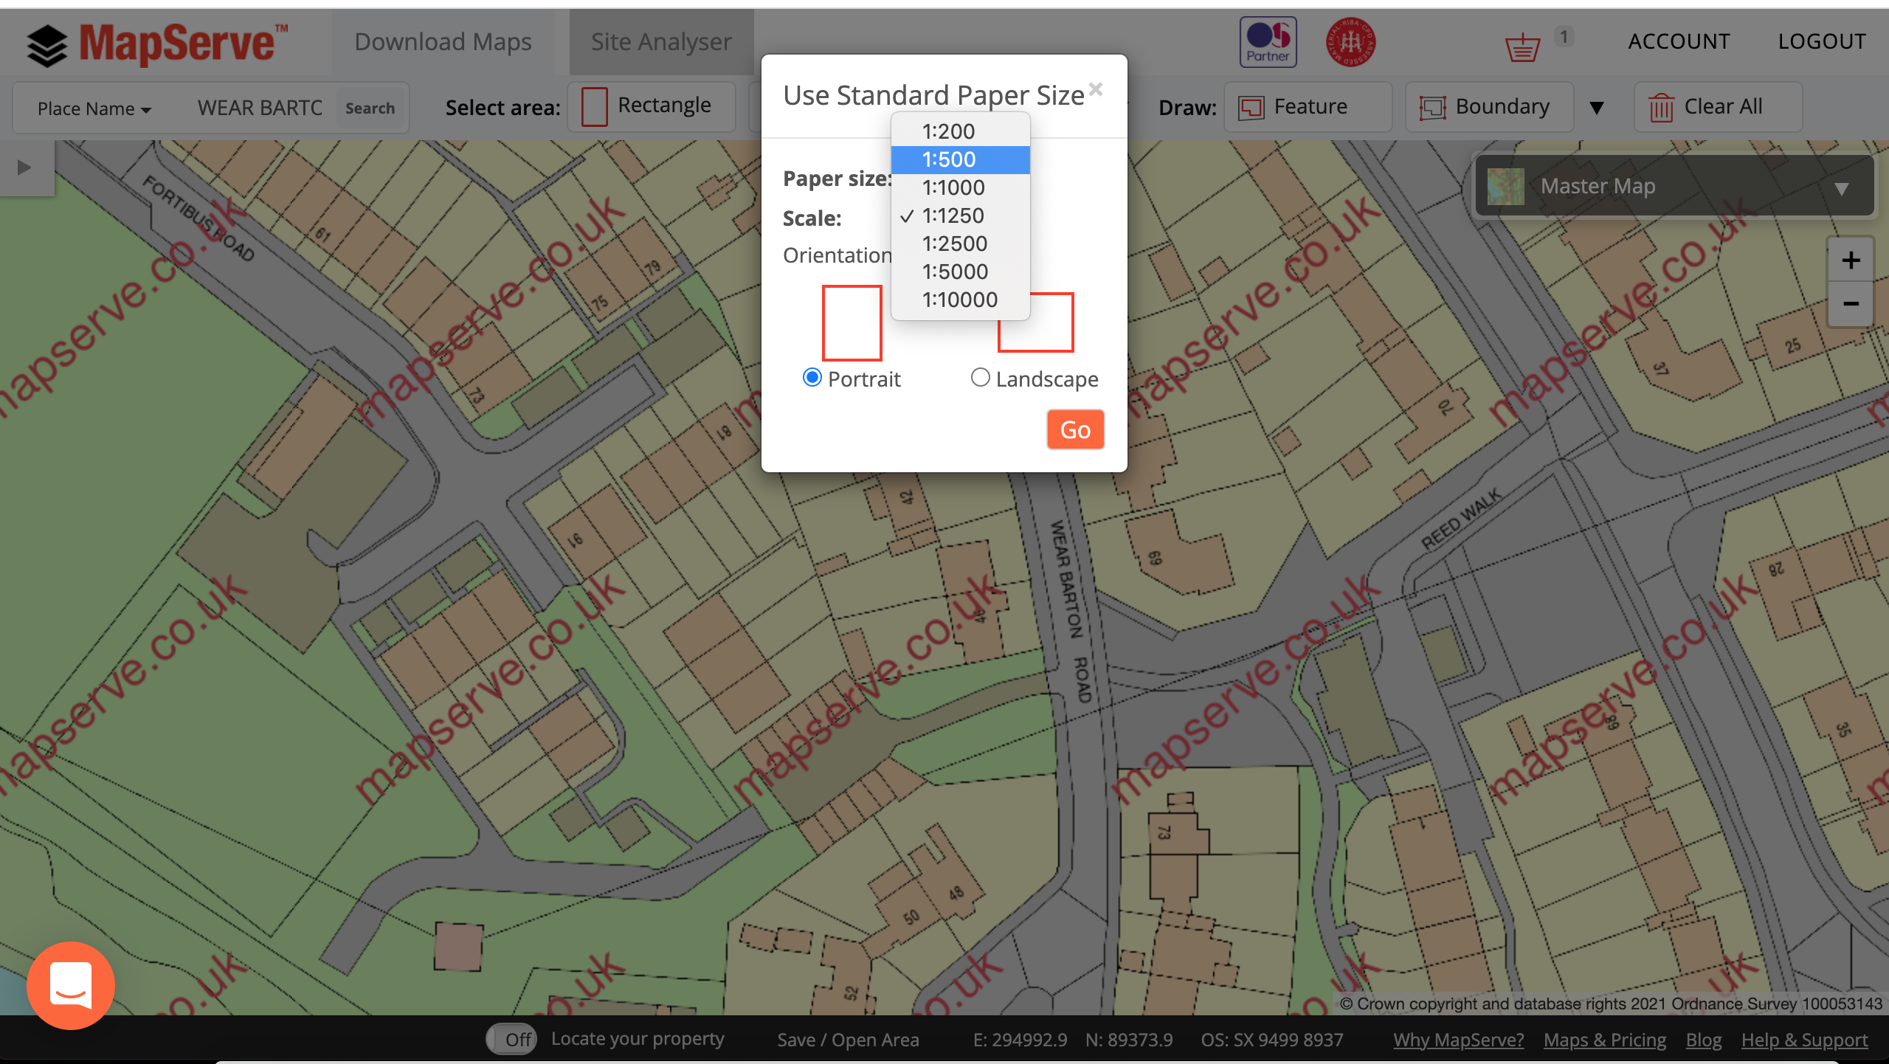The width and height of the screenshot is (1889, 1064).
Task: Click the OS Partner logo icon
Action: [1269, 43]
